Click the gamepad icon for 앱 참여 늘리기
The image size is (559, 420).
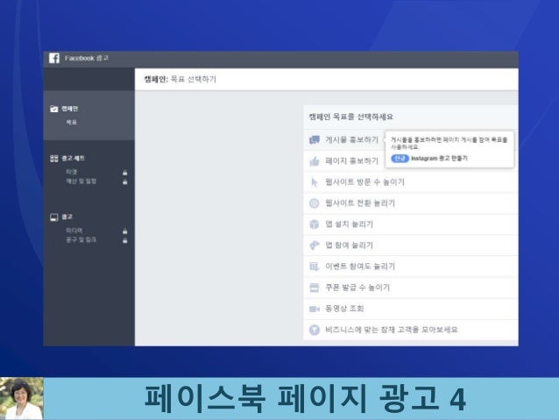(x=314, y=246)
